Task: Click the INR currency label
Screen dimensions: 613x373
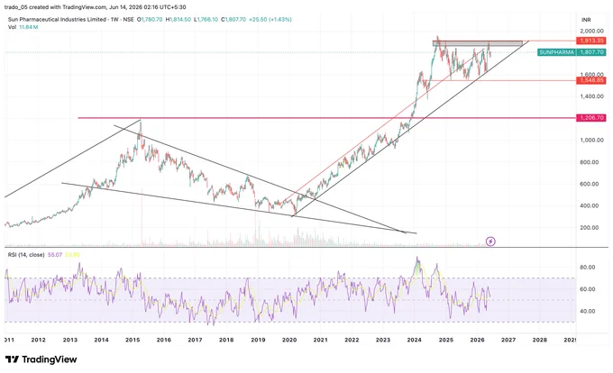Action: (586, 20)
